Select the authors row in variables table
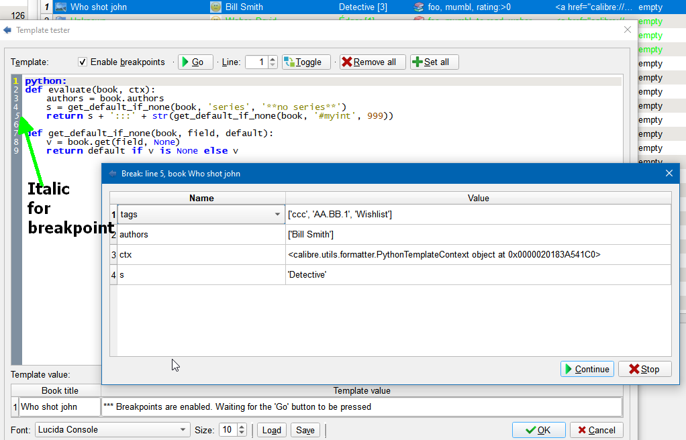Image resolution: width=686 pixels, height=440 pixels. [x=201, y=235]
